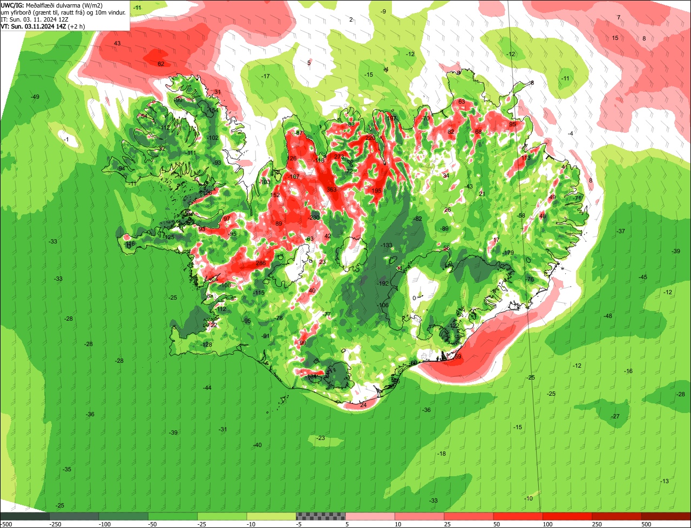Click the map value '-23' south of the island
The image size is (691, 528).
click(x=321, y=438)
